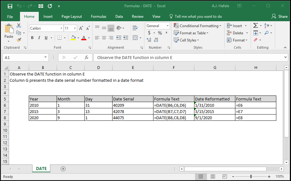Open the General number format dropdown

pyautogui.click(x=168, y=26)
